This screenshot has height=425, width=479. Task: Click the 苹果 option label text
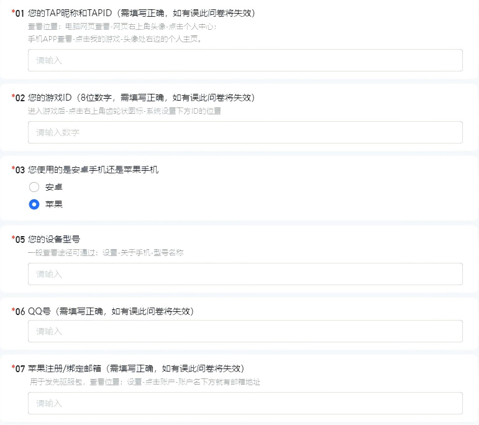[54, 204]
